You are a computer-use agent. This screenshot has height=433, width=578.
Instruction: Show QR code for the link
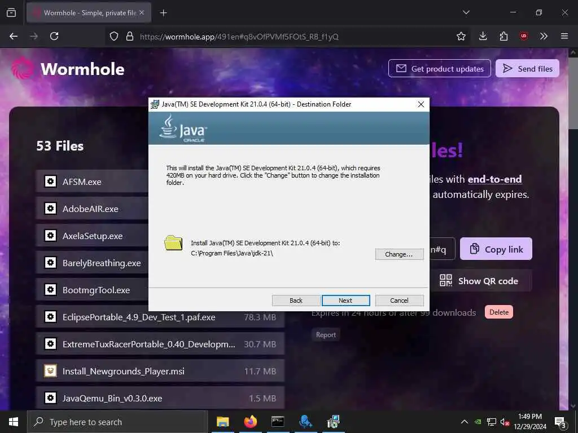(x=479, y=281)
